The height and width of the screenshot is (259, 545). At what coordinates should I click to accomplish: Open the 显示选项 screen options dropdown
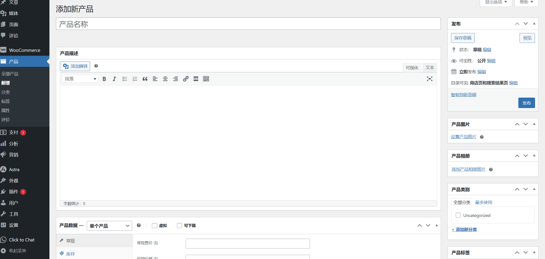pos(496,2)
